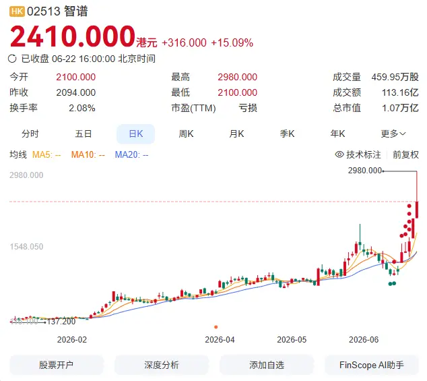Click the 2026-02 date axis label
427x381 pixels.
pos(72,340)
